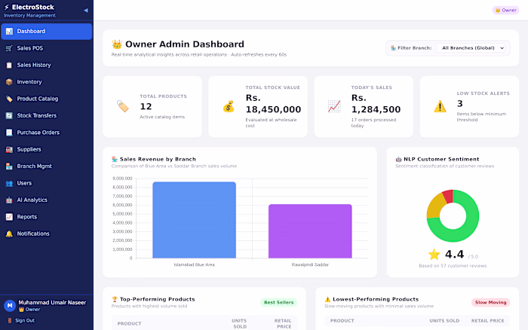This screenshot has width=528, height=330.
Task: Click the store icon of Sales Revenue by Branch
Action: pos(115,159)
